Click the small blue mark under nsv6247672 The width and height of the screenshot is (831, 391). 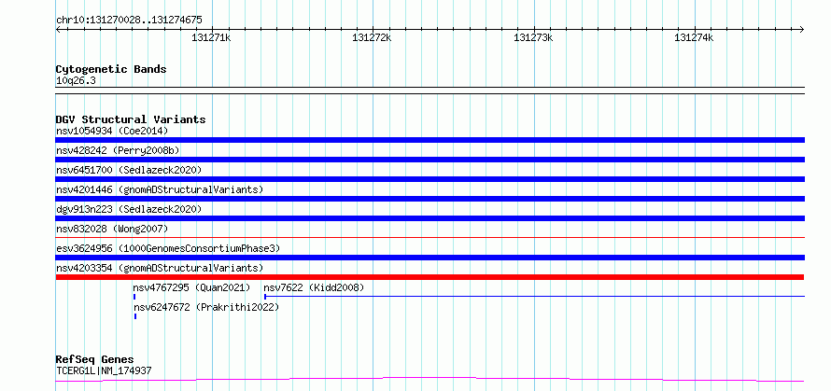point(135,316)
